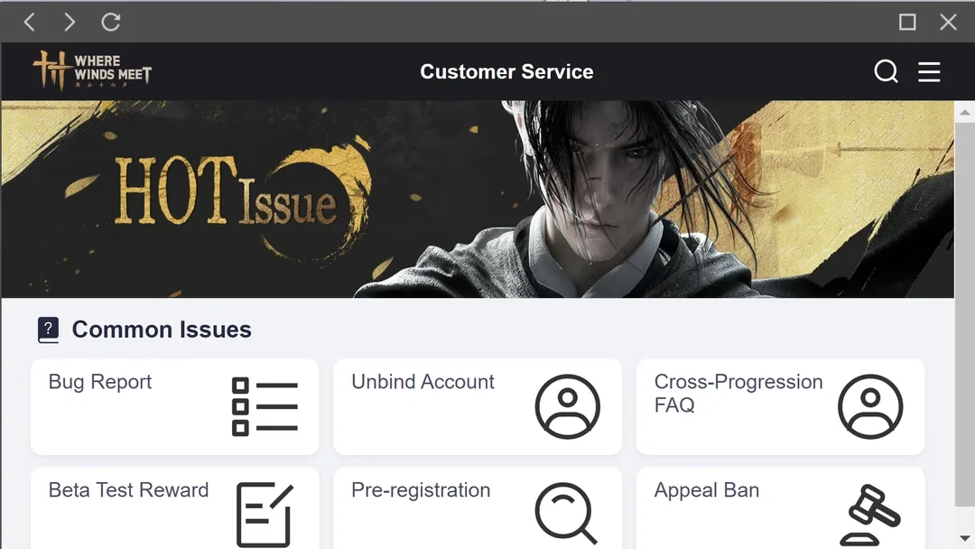Reload the page with refresh icon
This screenshot has width=975, height=549.
(x=111, y=23)
